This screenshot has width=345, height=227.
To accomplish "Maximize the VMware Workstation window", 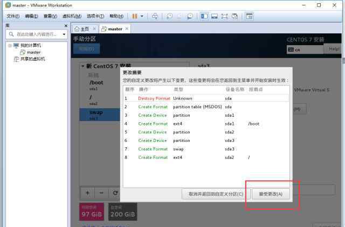I will coord(319,5).
